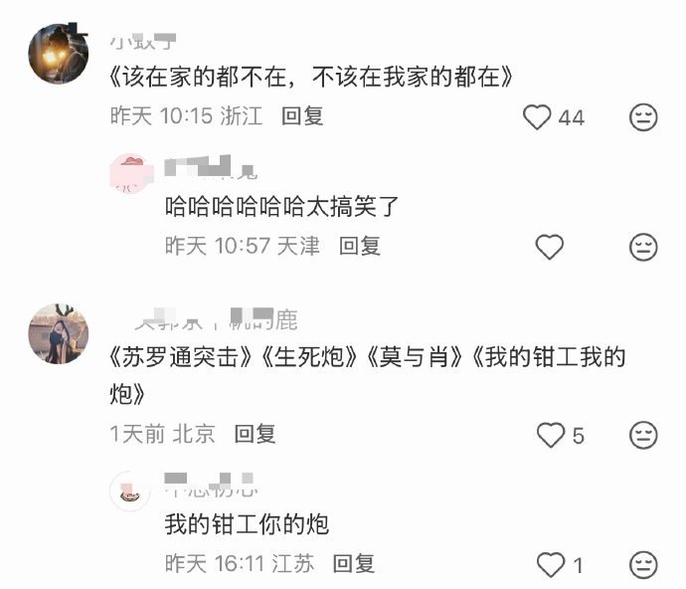This screenshot has width=686, height=589.
Task: Tap dislike face on the Tianjin reply
Action: point(643,247)
